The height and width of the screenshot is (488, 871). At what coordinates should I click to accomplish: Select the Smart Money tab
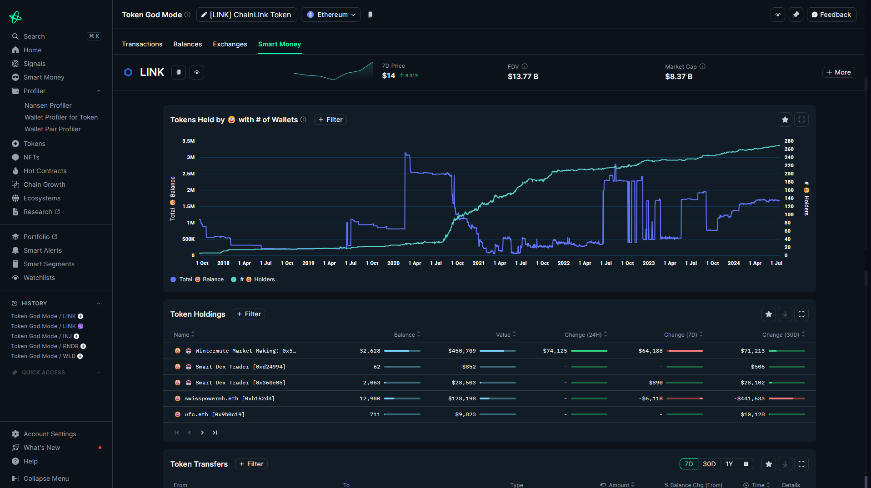click(x=280, y=44)
